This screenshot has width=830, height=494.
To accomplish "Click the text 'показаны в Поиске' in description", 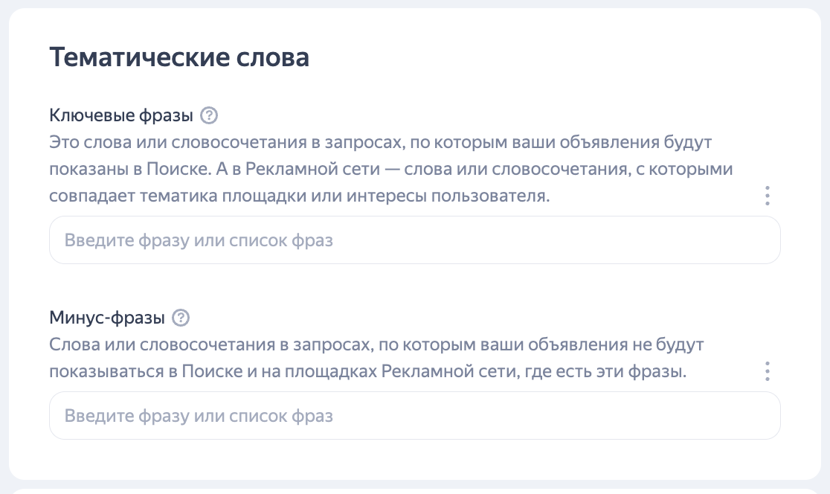I will click(x=129, y=169).
